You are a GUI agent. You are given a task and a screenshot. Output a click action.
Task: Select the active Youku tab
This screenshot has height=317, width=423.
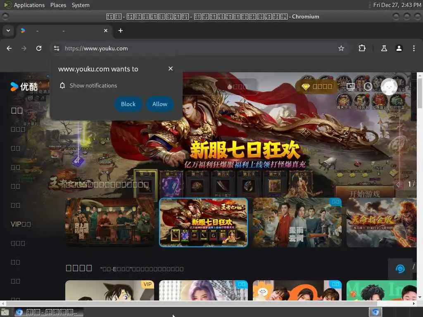[x=64, y=31]
